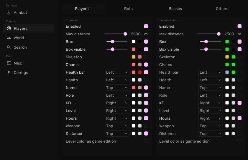Enable Level color as game edition for Teammates
This screenshot has width=248, height=160.
(x=239, y=141)
